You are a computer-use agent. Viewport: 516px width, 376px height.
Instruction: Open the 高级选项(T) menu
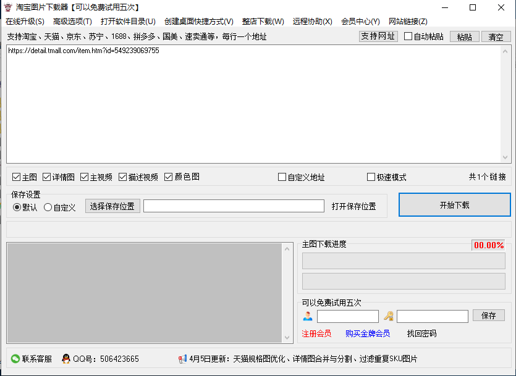coord(72,22)
